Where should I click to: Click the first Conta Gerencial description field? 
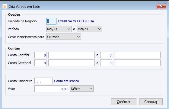(x=72, y=63)
